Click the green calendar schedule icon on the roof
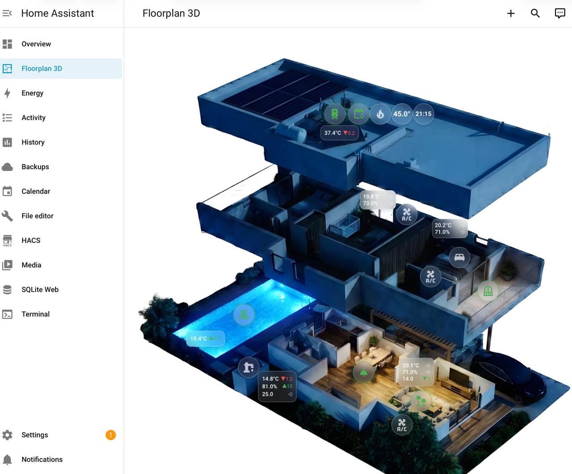This screenshot has width=572, height=474. point(358,114)
